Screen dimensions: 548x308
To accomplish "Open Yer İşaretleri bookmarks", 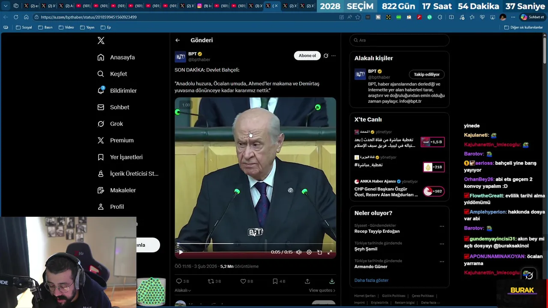I will click(x=120, y=157).
